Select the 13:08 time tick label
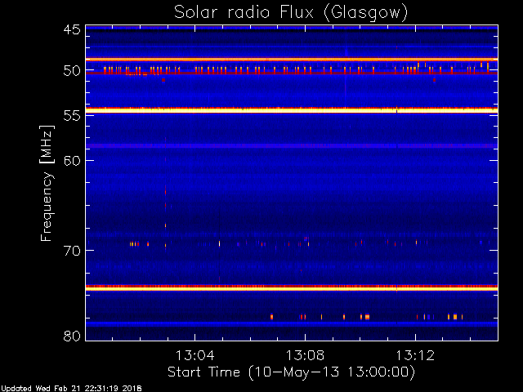Viewport: 523px width, 392px height. 305,355
